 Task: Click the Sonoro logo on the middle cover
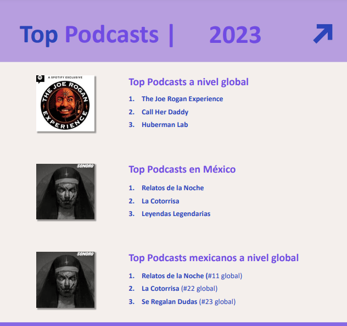tap(85, 166)
